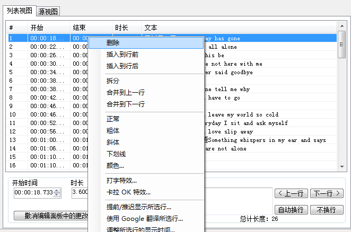Select row 11 'sit and ask myself'
Viewport: 351px width, 232px height.
pos(172,123)
